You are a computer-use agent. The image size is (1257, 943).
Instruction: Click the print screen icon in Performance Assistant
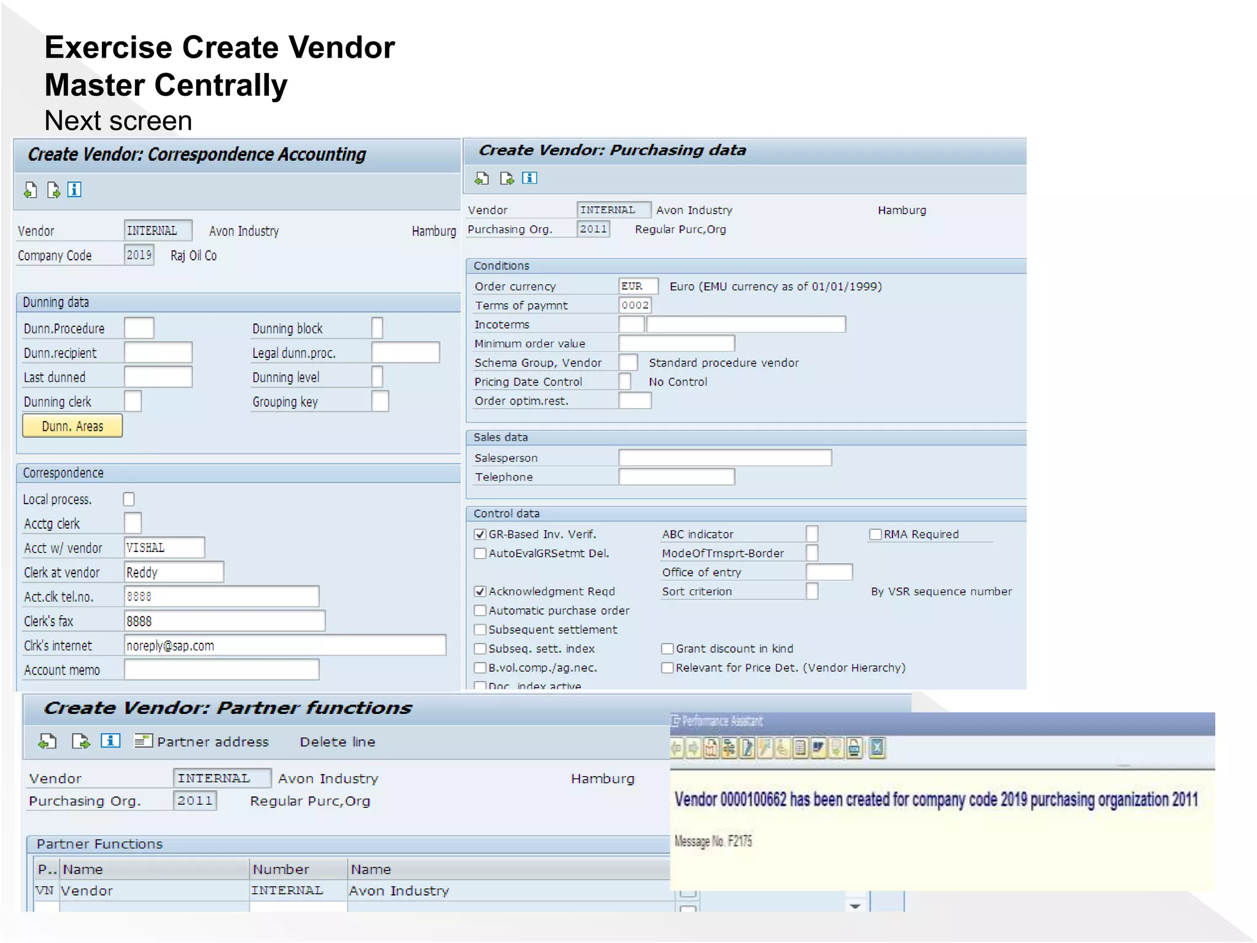(x=854, y=748)
